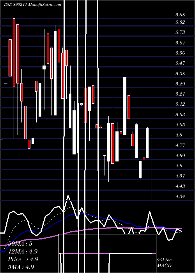Image resolution: width=195 pixels, height=273 pixels.
Task: Click the <<Live MACD label
Action: pos(164,263)
